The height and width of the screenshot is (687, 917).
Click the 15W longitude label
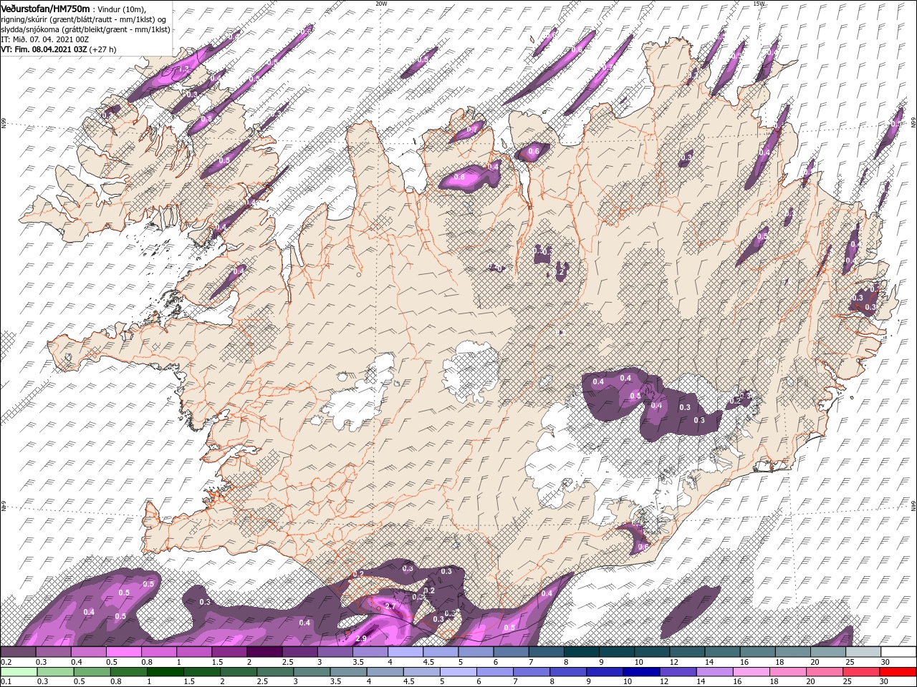coord(759,4)
